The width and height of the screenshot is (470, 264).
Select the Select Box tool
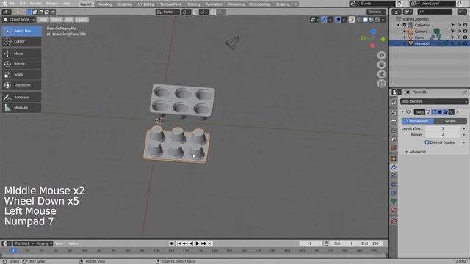click(21, 31)
